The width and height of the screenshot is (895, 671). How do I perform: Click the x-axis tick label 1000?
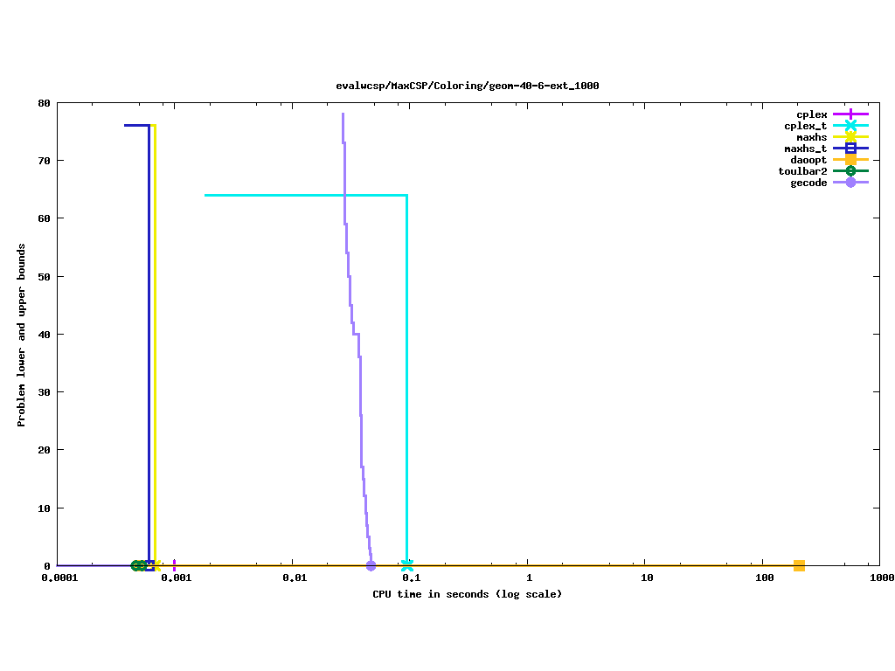click(x=880, y=578)
